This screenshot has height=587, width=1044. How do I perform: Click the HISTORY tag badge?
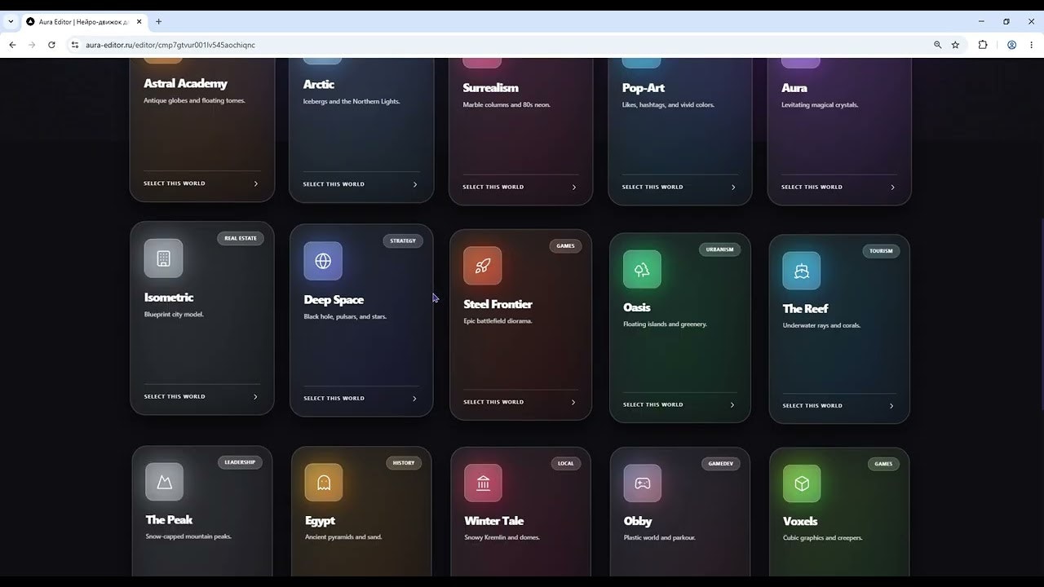(x=404, y=463)
